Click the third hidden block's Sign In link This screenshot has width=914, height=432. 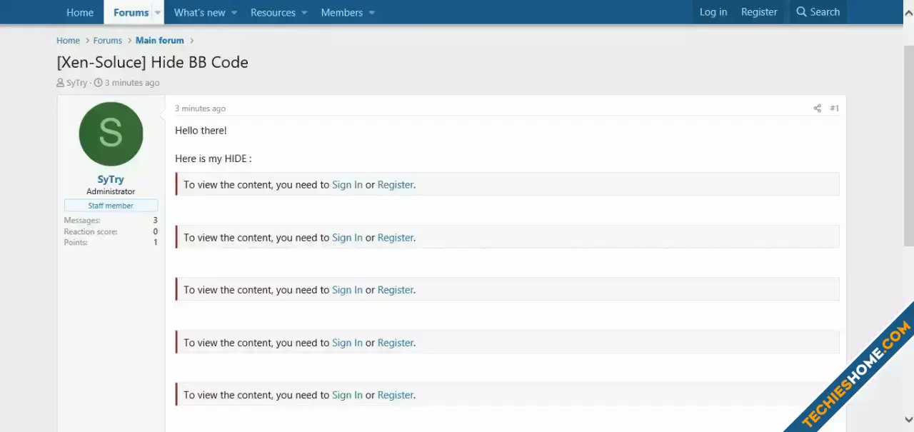pos(347,290)
